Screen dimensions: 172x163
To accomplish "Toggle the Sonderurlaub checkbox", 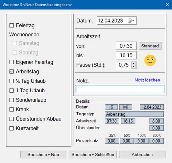I will (11, 100).
